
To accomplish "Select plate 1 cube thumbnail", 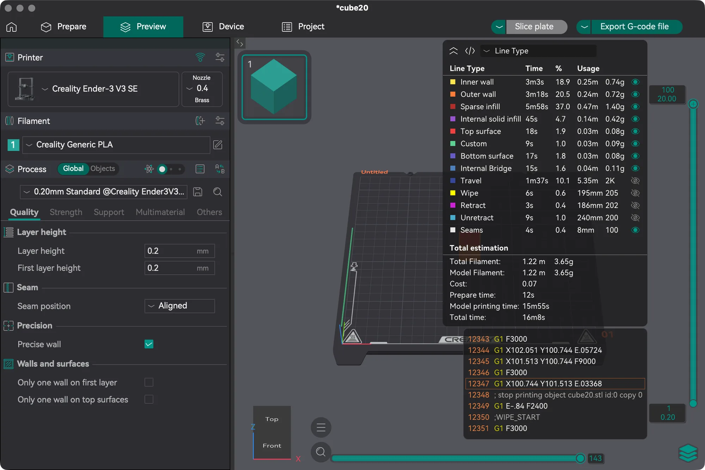I will [x=274, y=87].
